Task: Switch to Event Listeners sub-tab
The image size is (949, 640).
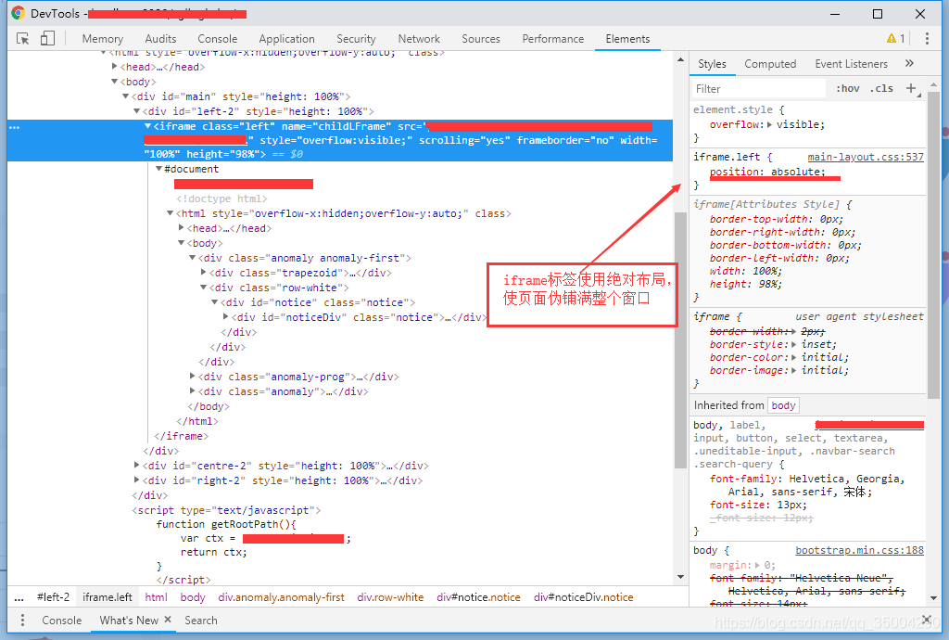Action: [x=851, y=64]
